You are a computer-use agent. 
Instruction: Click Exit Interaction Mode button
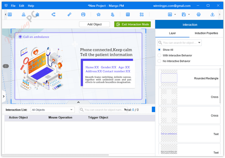tap(132, 24)
